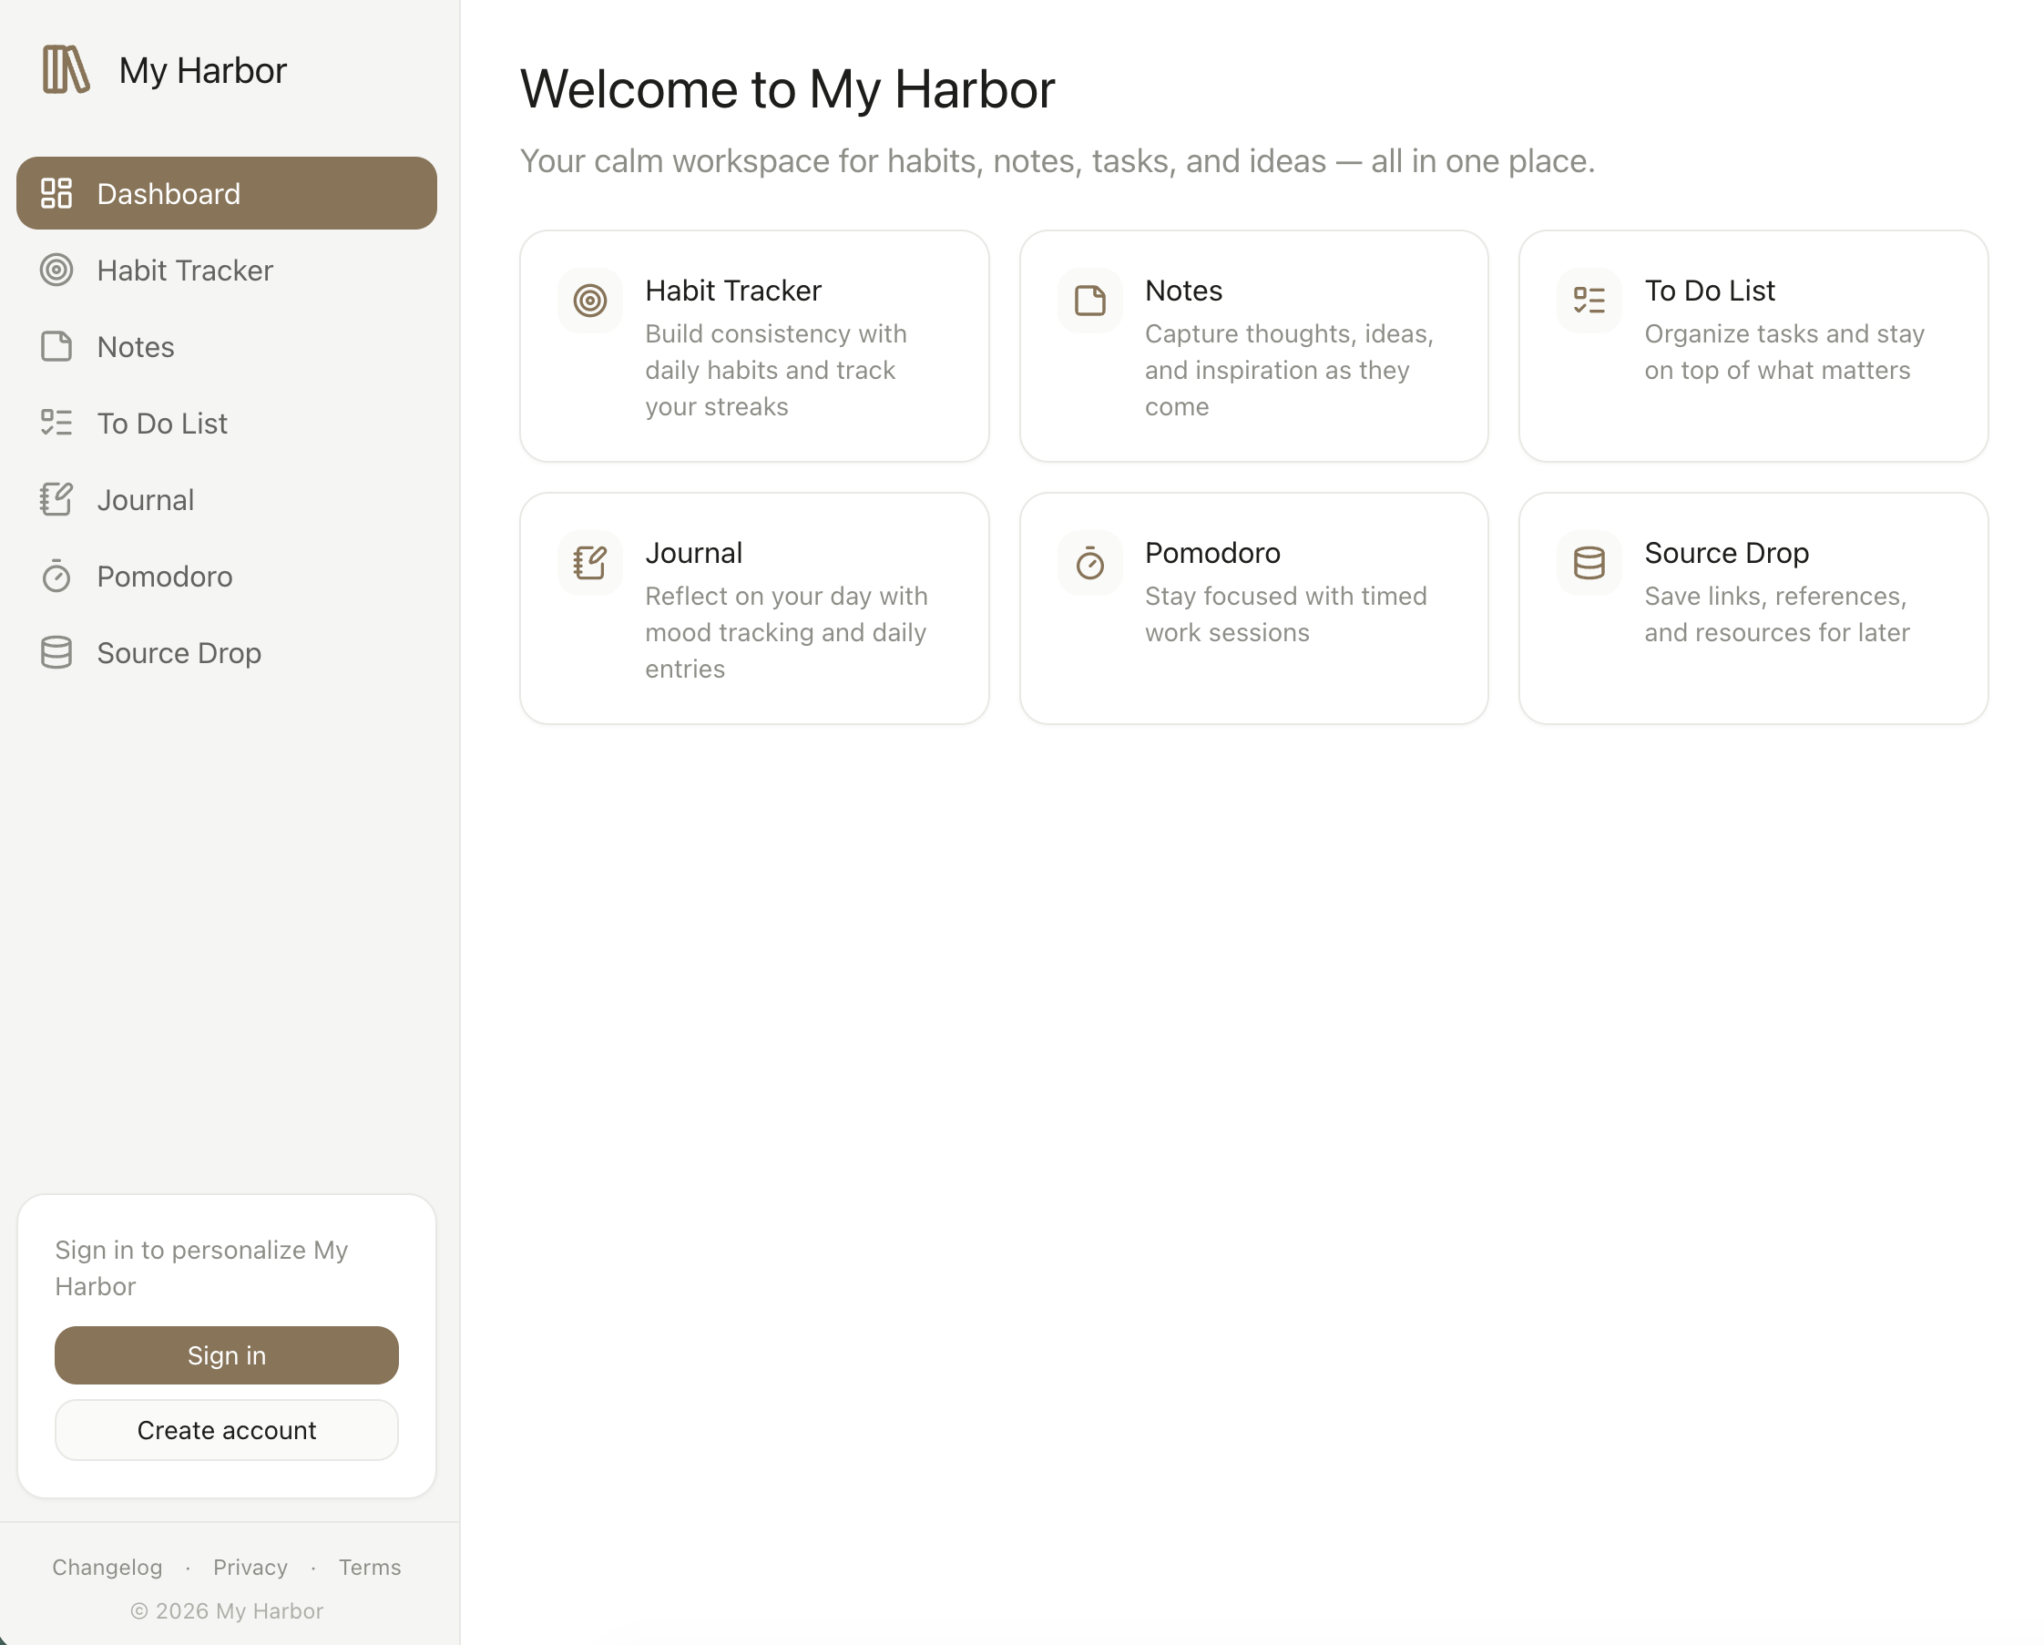2044x1645 pixels.
Task: Go to Journal in the sidebar
Action: click(x=145, y=500)
